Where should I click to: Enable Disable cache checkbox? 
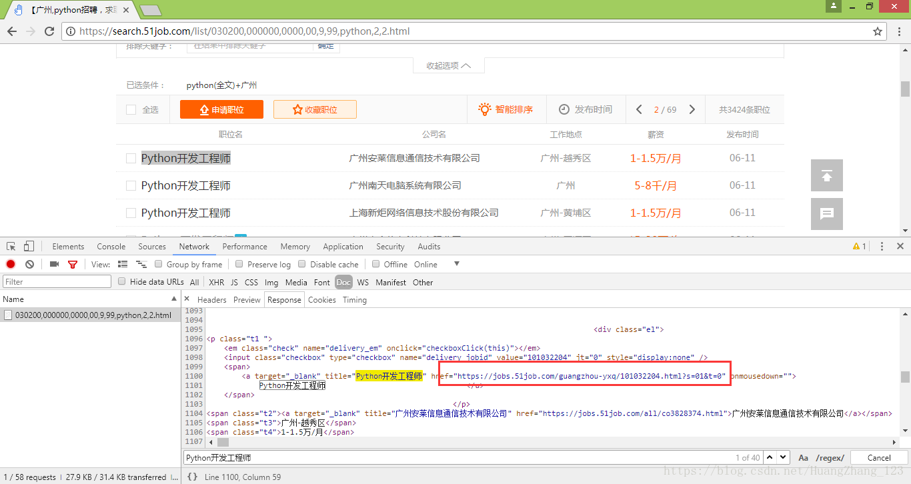[x=302, y=264]
